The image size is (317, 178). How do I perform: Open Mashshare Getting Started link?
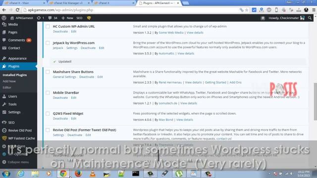215,83
